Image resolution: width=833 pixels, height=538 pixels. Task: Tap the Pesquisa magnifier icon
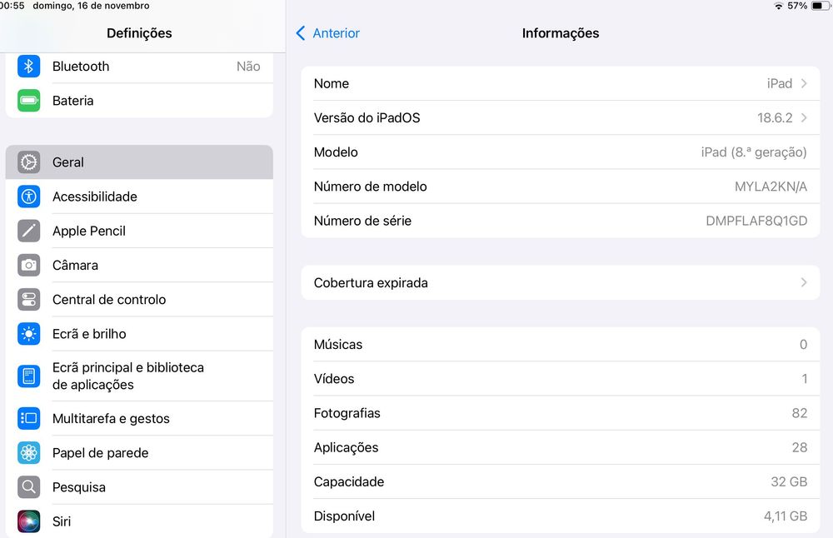click(x=28, y=487)
